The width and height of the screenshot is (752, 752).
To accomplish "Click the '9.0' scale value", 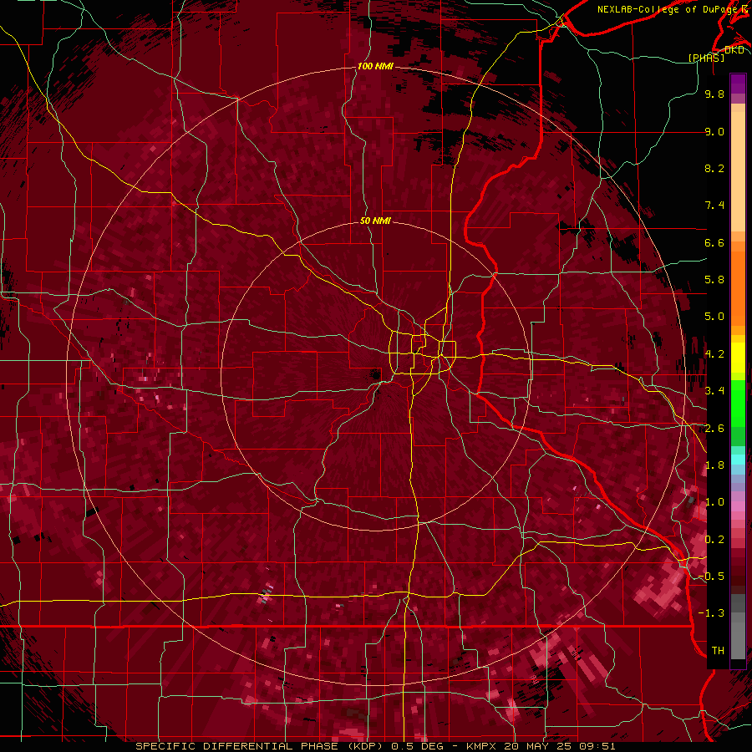I will point(714,131).
